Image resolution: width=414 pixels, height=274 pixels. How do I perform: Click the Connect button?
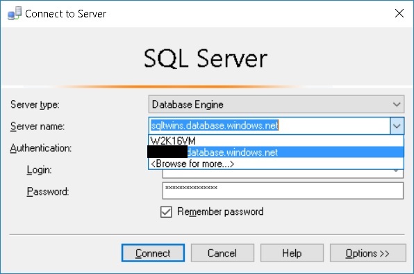point(153,253)
